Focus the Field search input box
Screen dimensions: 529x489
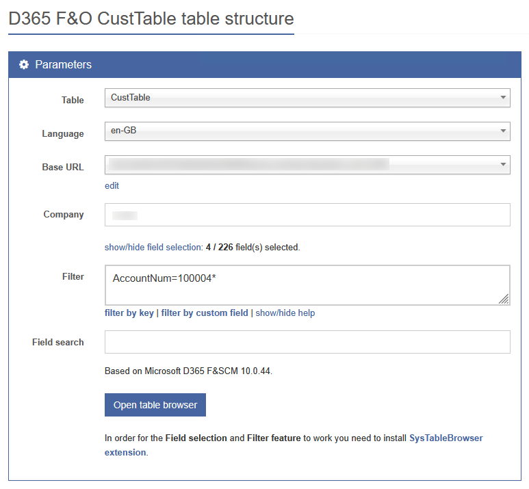307,342
